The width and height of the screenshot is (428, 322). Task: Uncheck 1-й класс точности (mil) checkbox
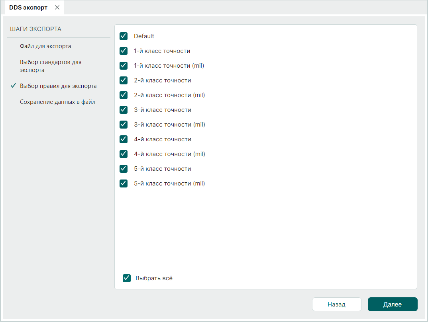click(x=124, y=66)
